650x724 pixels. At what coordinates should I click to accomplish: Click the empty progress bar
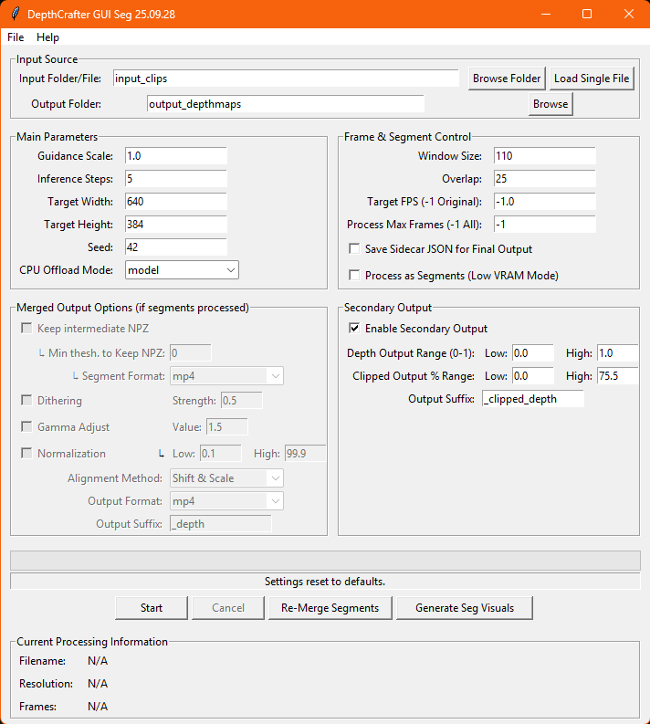pos(325,561)
